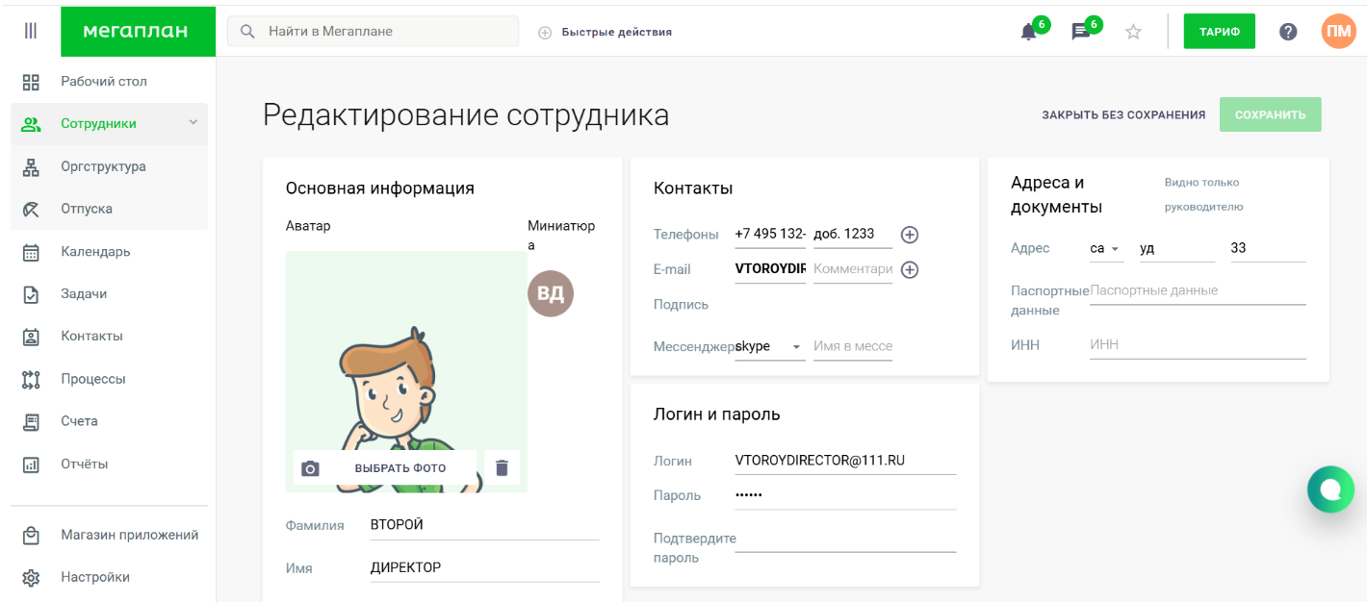
Task: Click the plus icon to add e-mail
Action: tap(909, 270)
